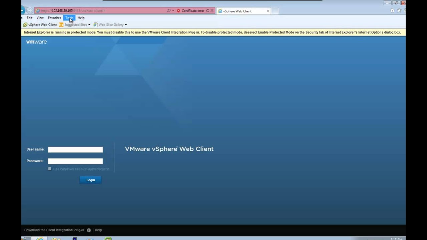Click the Login button
This screenshot has height=240, width=427.
click(90, 180)
